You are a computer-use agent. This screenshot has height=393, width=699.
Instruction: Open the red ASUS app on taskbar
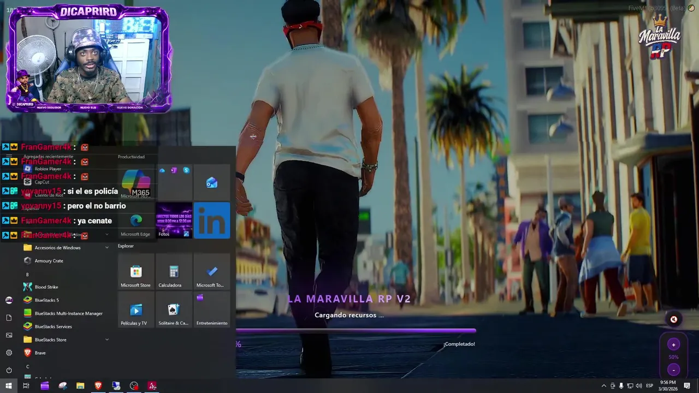click(x=152, y=386)
